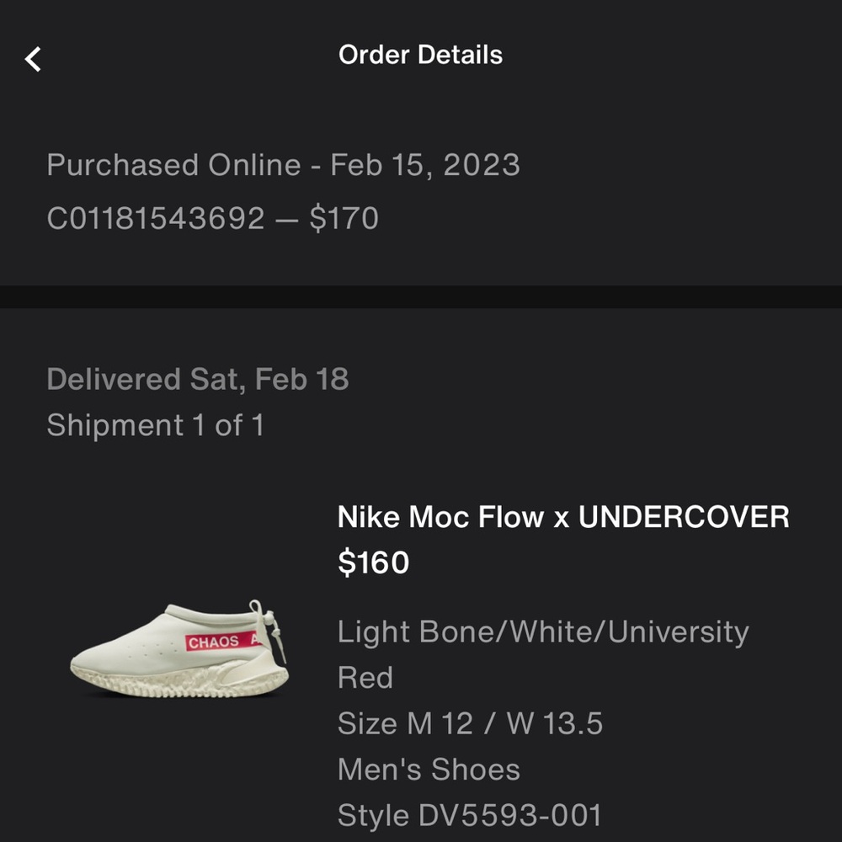
Task: Tap the back chevron to exit Order Details
Action: pyautogui.click(x=32, y=57)
